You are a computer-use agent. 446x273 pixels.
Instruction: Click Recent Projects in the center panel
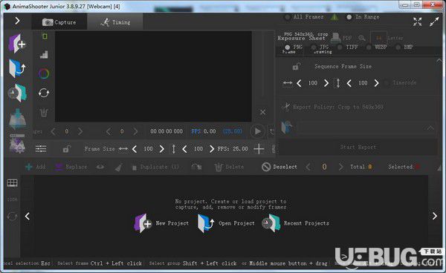[x=295, y=223]
